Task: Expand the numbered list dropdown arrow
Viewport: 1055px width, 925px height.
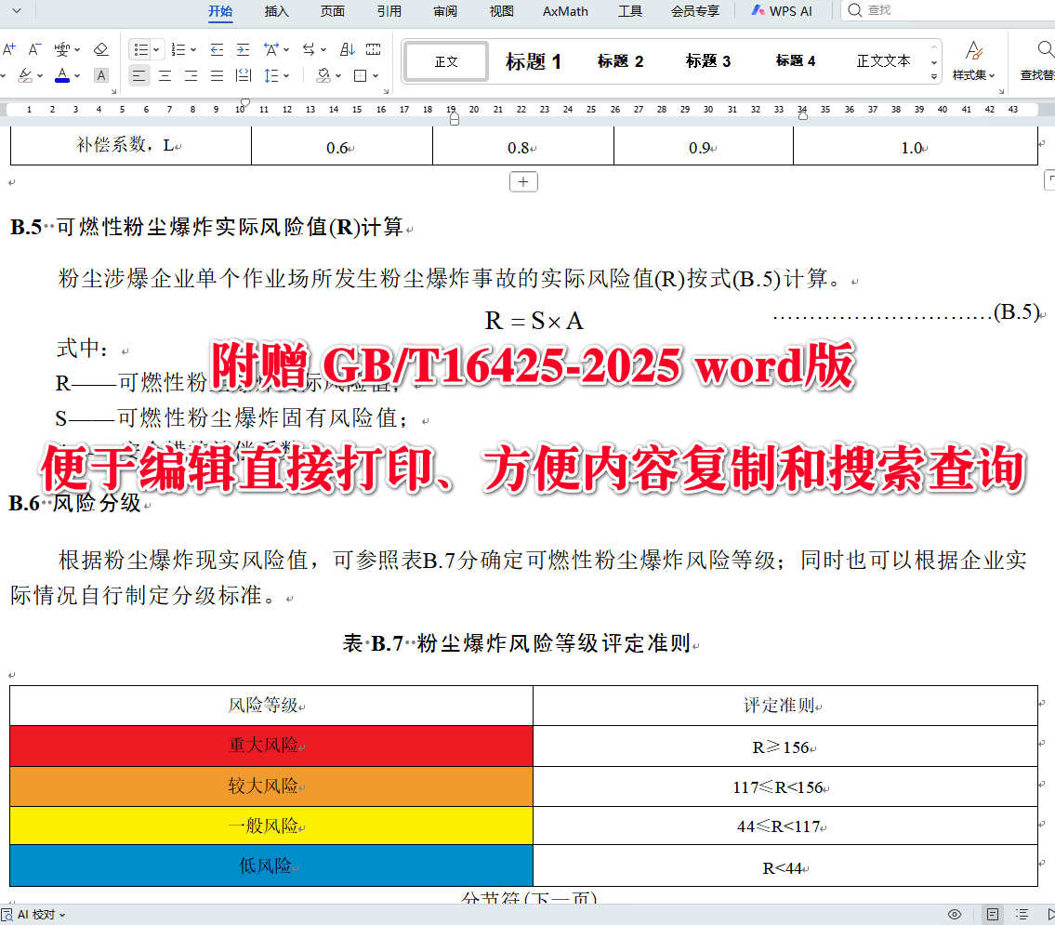Action: [x=192, y=49]
